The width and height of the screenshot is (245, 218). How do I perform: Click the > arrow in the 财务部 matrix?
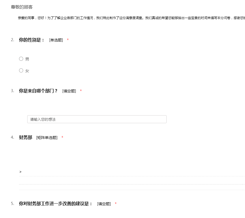(x=20, y=172)
